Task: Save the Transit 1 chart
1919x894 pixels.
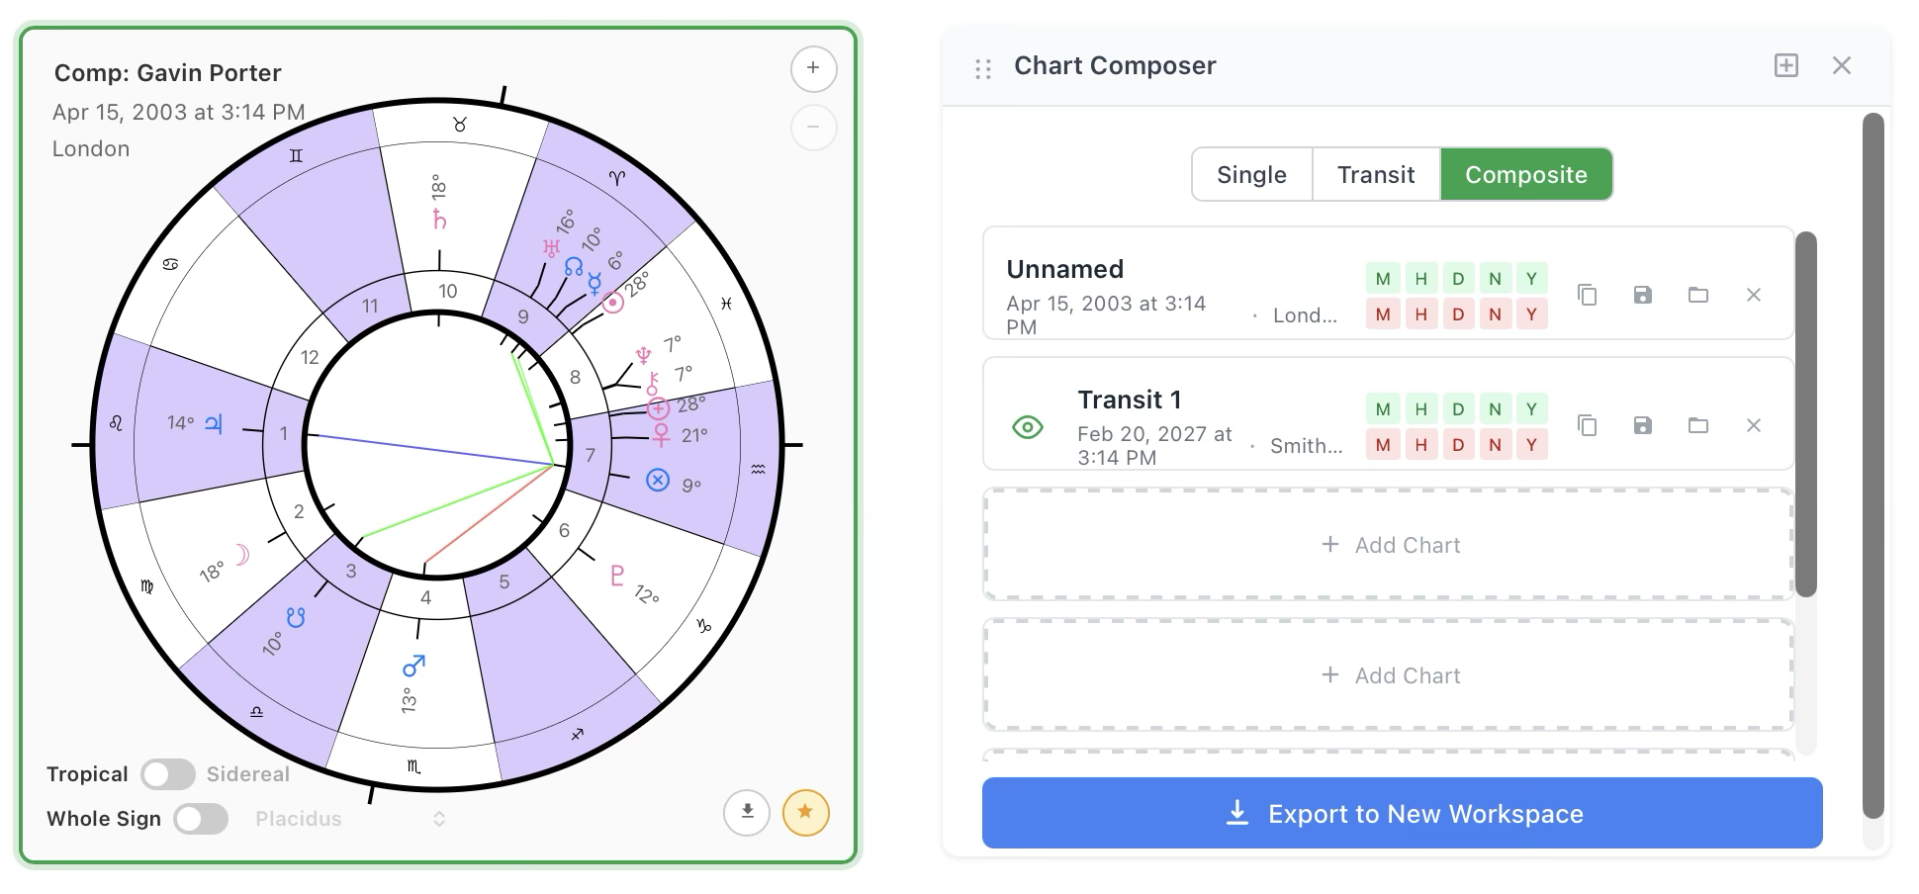Action: coord(1643,425)
